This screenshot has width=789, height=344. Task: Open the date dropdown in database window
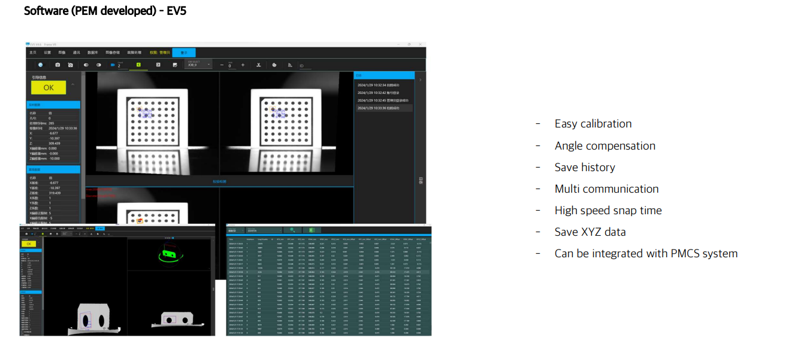(x=264, y=230)
